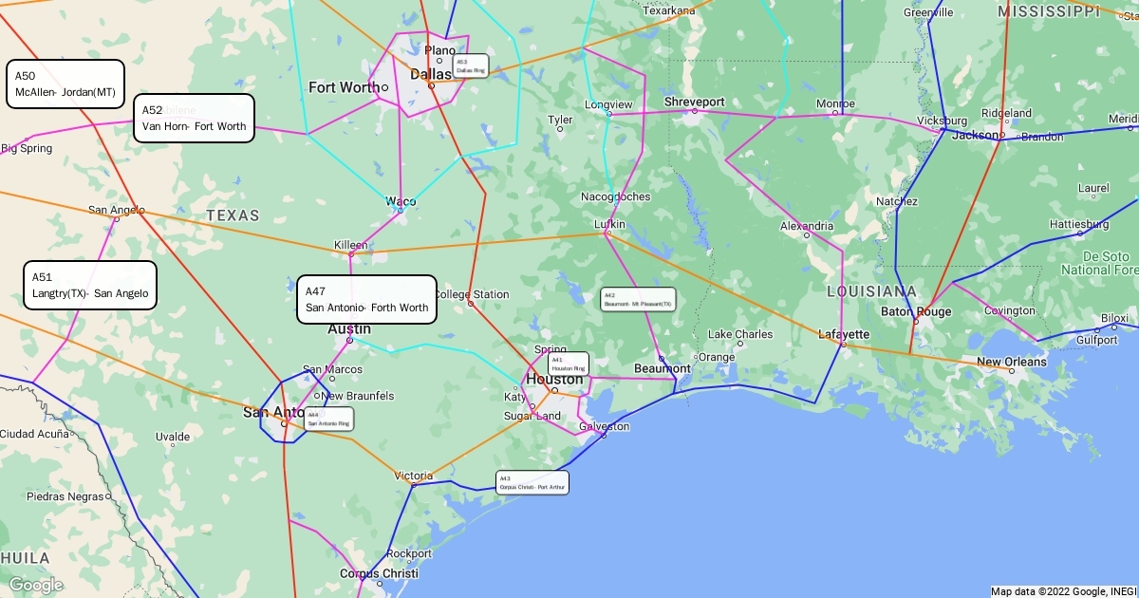This screenshot has height=598, width=1139.
Task: Select the A43 Corpus Christi-Port Arthur label
Action: pyautogui.click(x=532, y=482)
